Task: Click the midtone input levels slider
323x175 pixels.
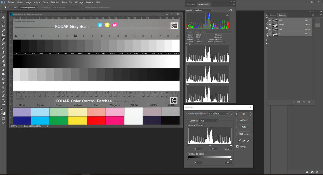Action: [x=210, y=145]
